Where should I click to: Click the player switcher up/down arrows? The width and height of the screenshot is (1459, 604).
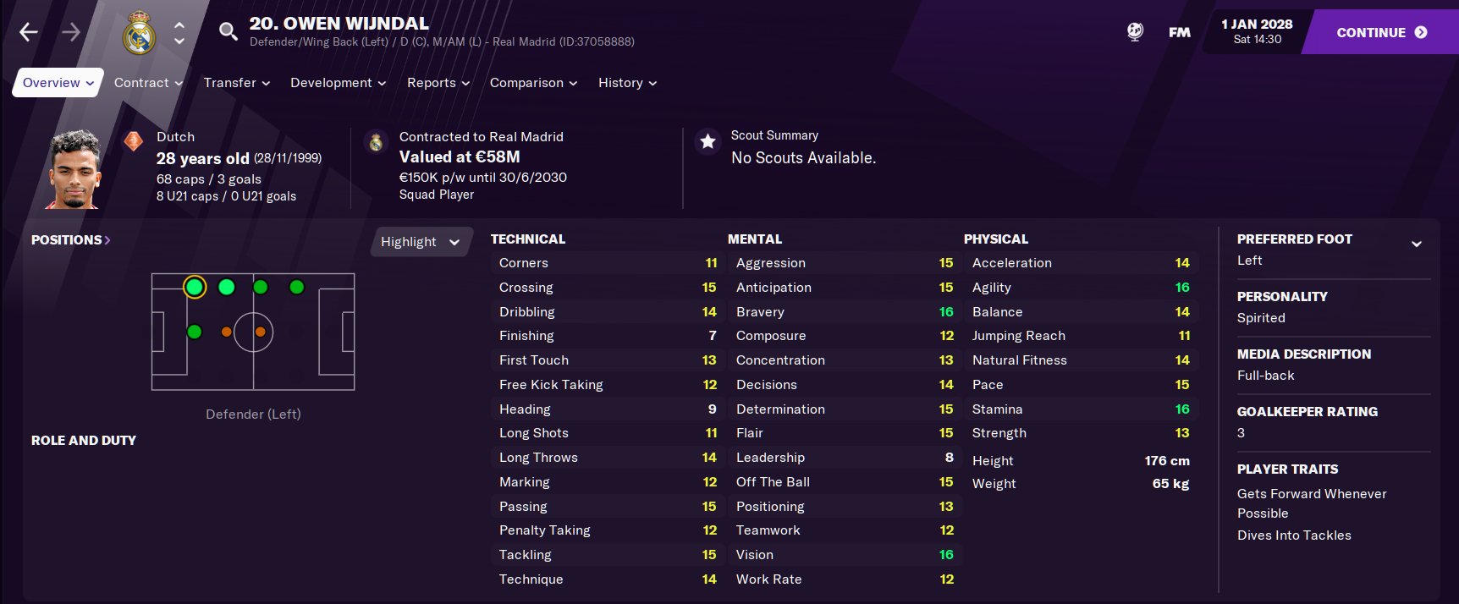(x=179, y=33)
